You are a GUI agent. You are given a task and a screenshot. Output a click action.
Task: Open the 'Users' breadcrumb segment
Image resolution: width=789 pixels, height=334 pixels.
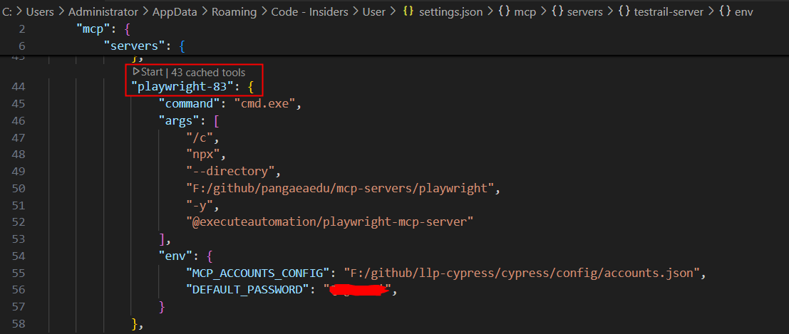tap(40, 11)
